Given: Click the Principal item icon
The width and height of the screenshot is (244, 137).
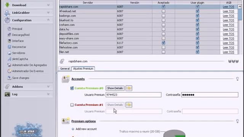Looking at the screenshot, I should click(x=9, y=29).
